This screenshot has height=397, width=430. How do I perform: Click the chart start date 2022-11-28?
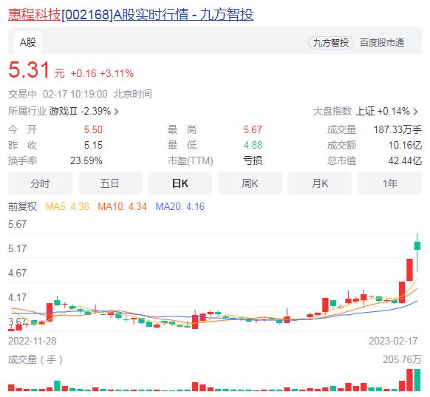click(x=32, y=341)
